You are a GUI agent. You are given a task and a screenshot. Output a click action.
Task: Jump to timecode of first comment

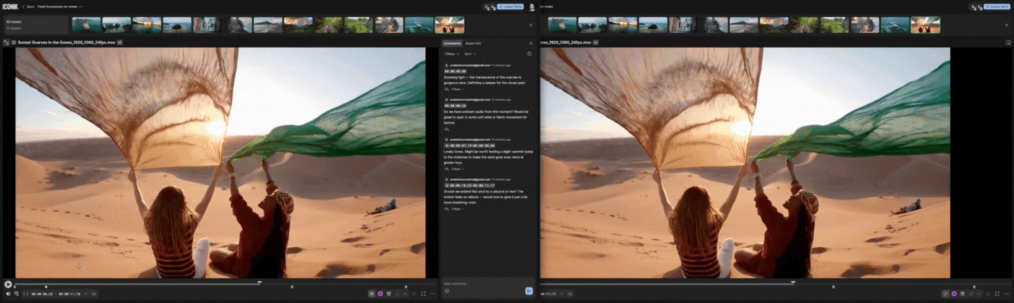(455, 71)
